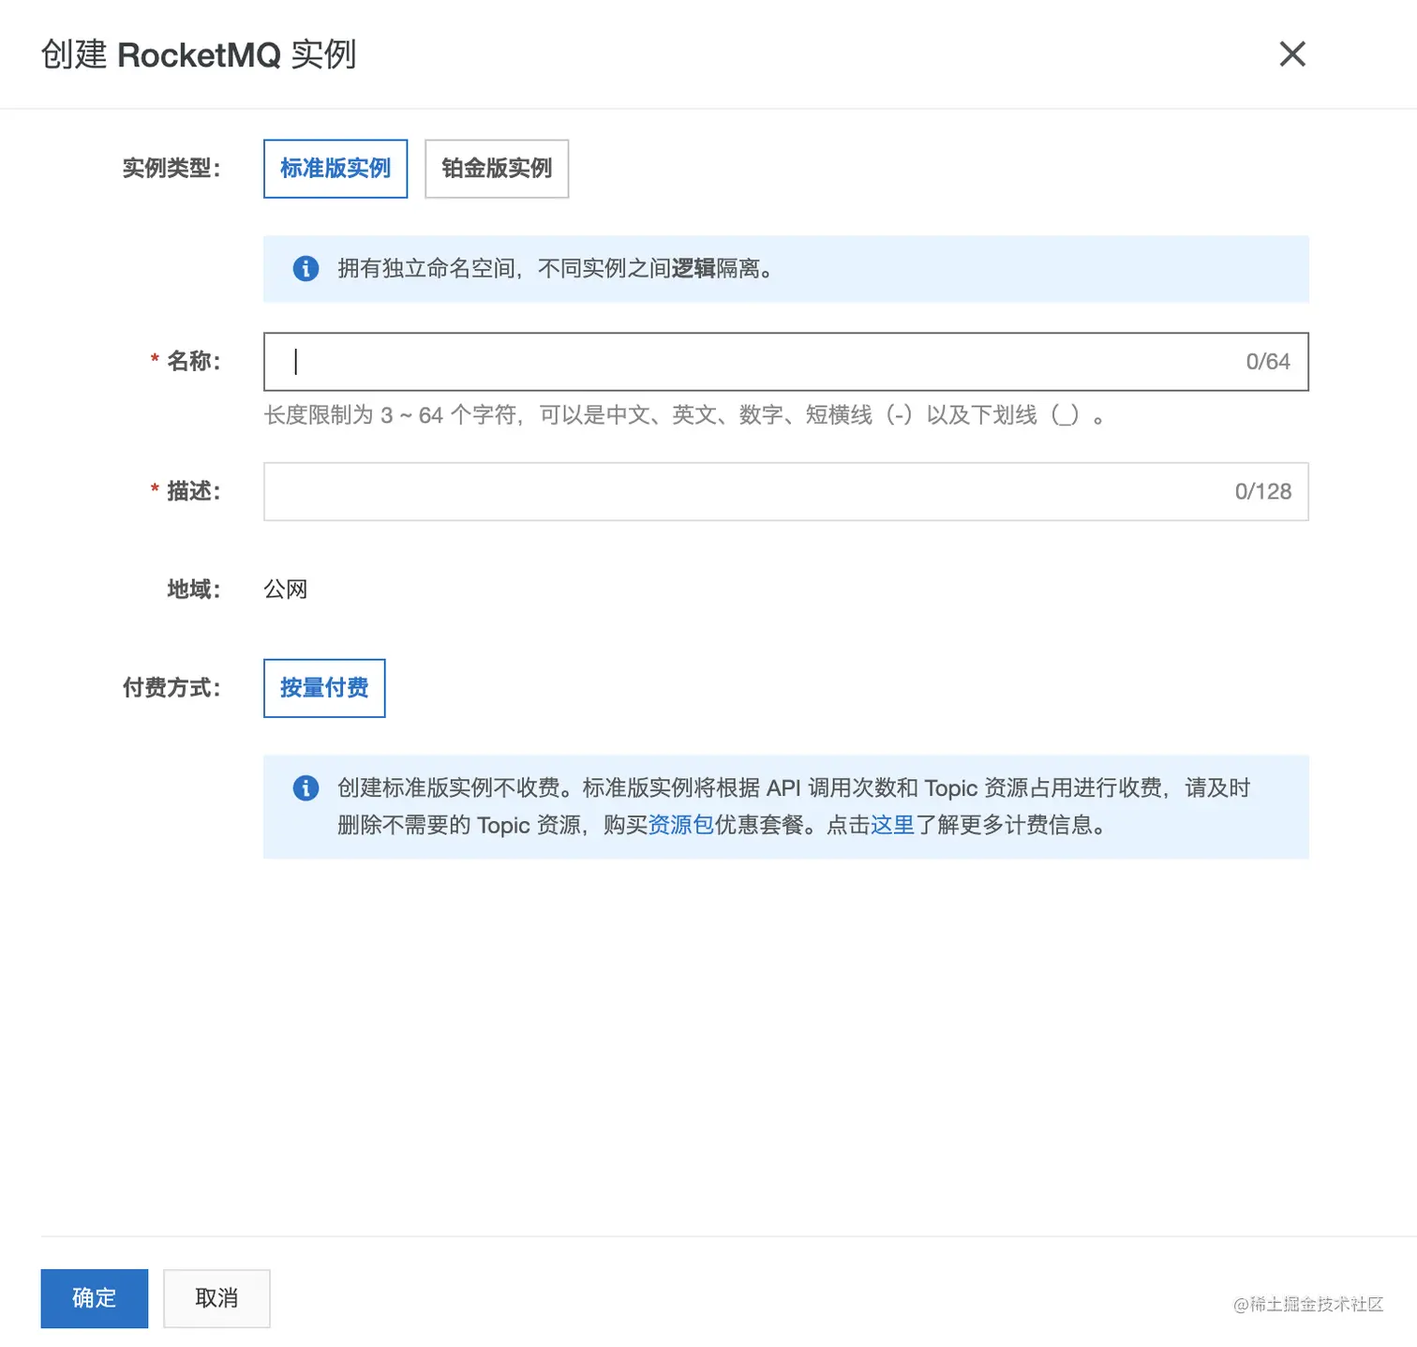Click the 创建 RocketMQ 实例 title
The height and width of the screenshot is (1347, 1417).
(x=199, y=54)
